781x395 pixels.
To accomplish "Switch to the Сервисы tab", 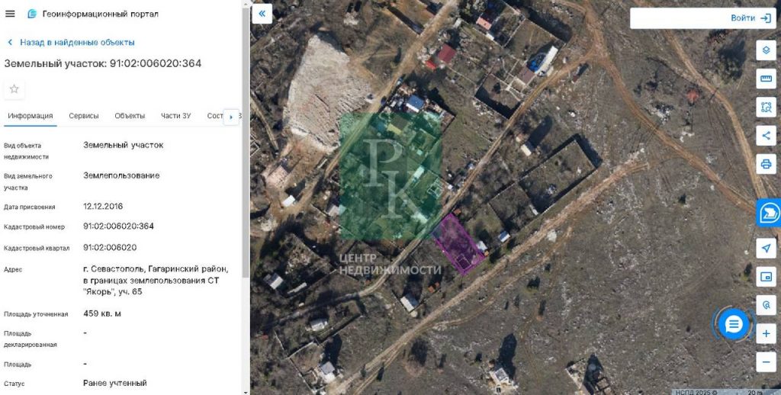I will (x=84, y=116).
